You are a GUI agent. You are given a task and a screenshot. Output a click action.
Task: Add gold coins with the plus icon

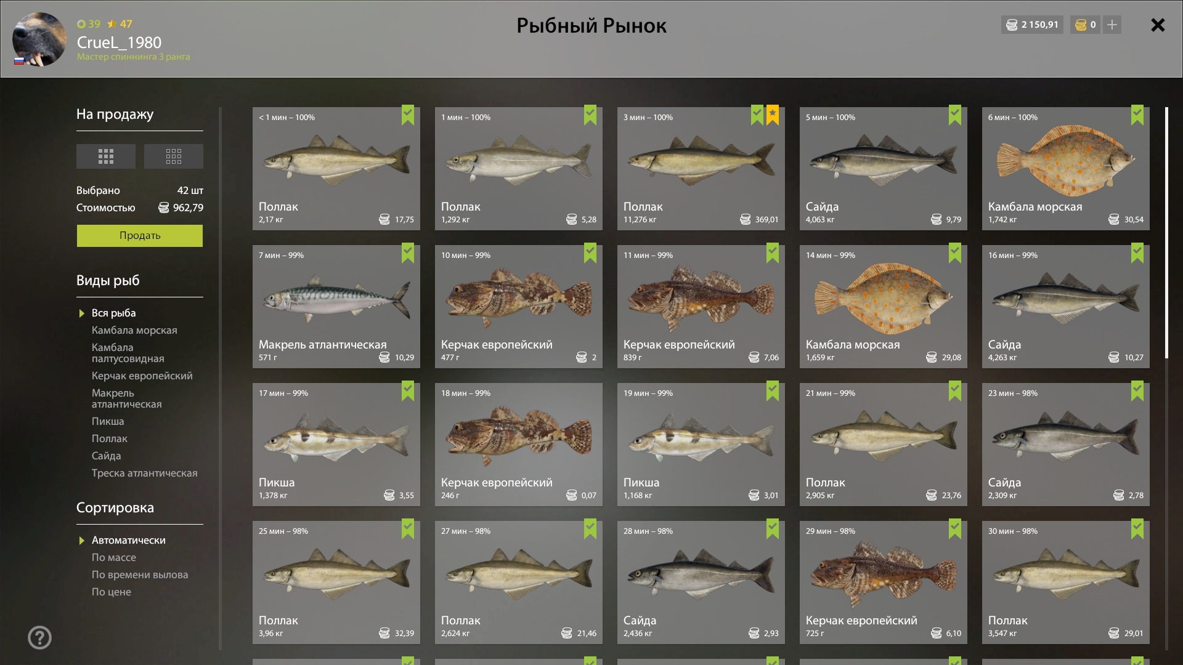click(1112, 25)
